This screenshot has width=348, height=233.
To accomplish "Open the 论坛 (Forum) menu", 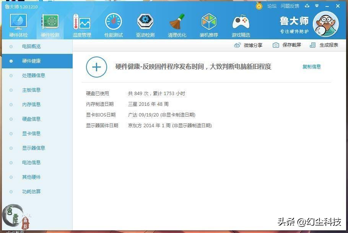I will click(272, 6).
